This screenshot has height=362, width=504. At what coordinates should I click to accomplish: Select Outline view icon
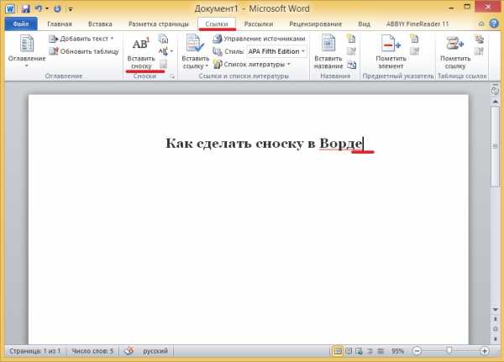click(x=370, y=351)
